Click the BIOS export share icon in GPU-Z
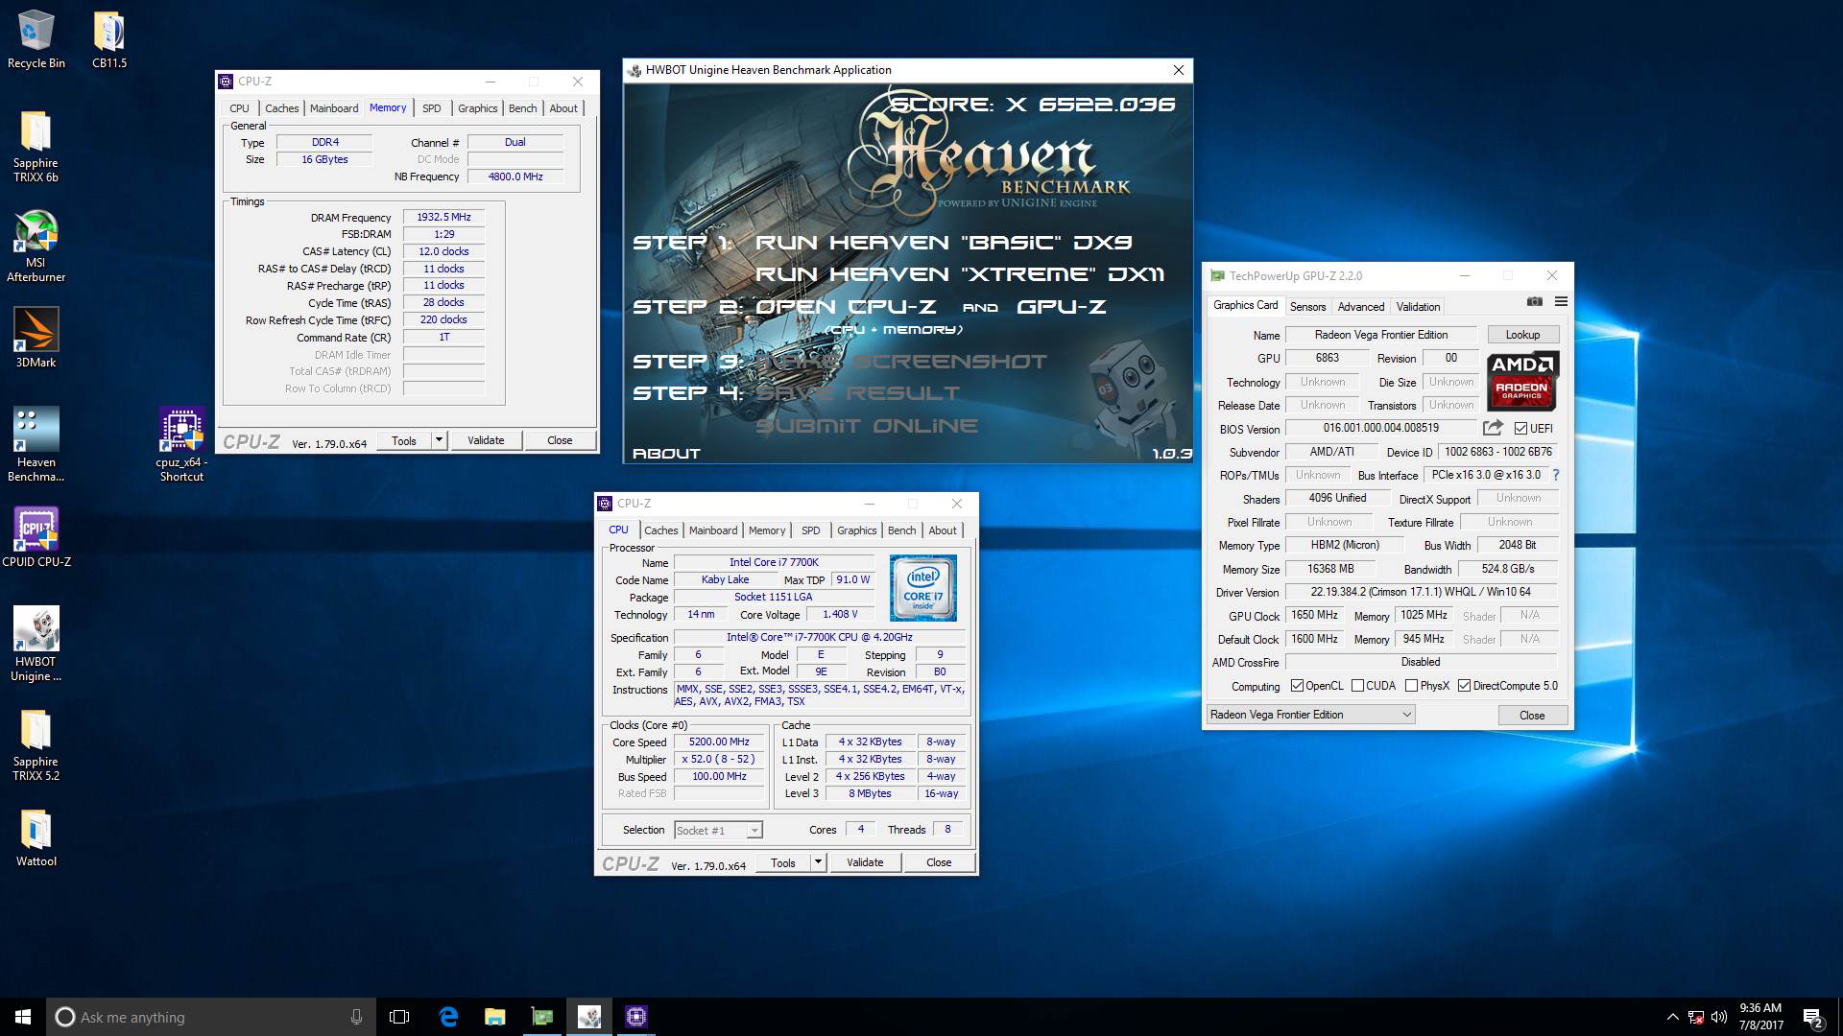 [x=1493, y=428]
